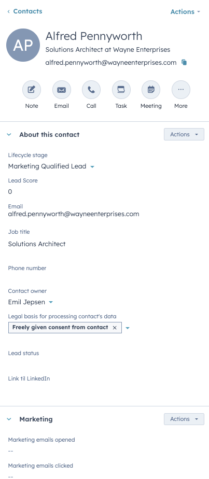Create a Task using the task icon

coord(121,90)
